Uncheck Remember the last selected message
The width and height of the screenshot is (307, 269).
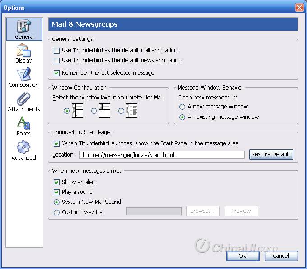point(57,73)
